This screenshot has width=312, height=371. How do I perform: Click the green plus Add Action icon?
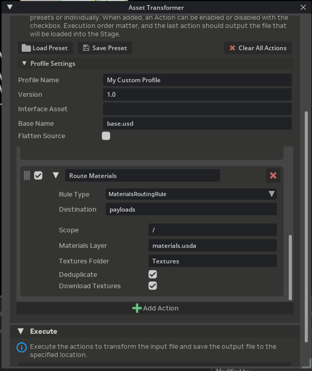click(x=137, y=308)
